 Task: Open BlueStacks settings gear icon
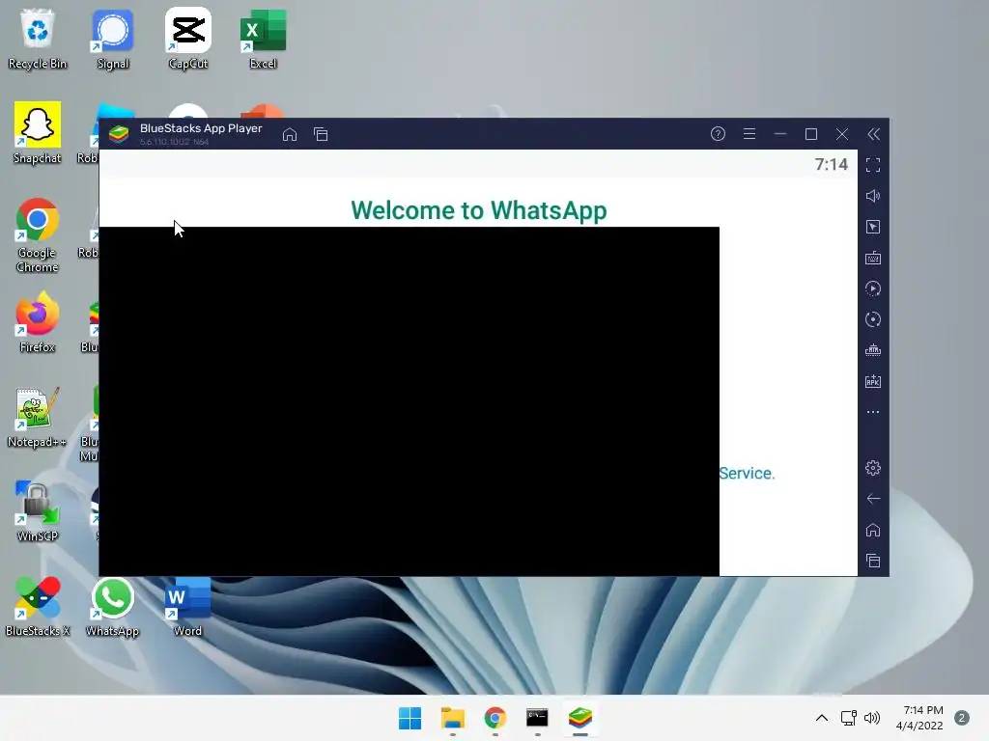(x=873, y=468)
